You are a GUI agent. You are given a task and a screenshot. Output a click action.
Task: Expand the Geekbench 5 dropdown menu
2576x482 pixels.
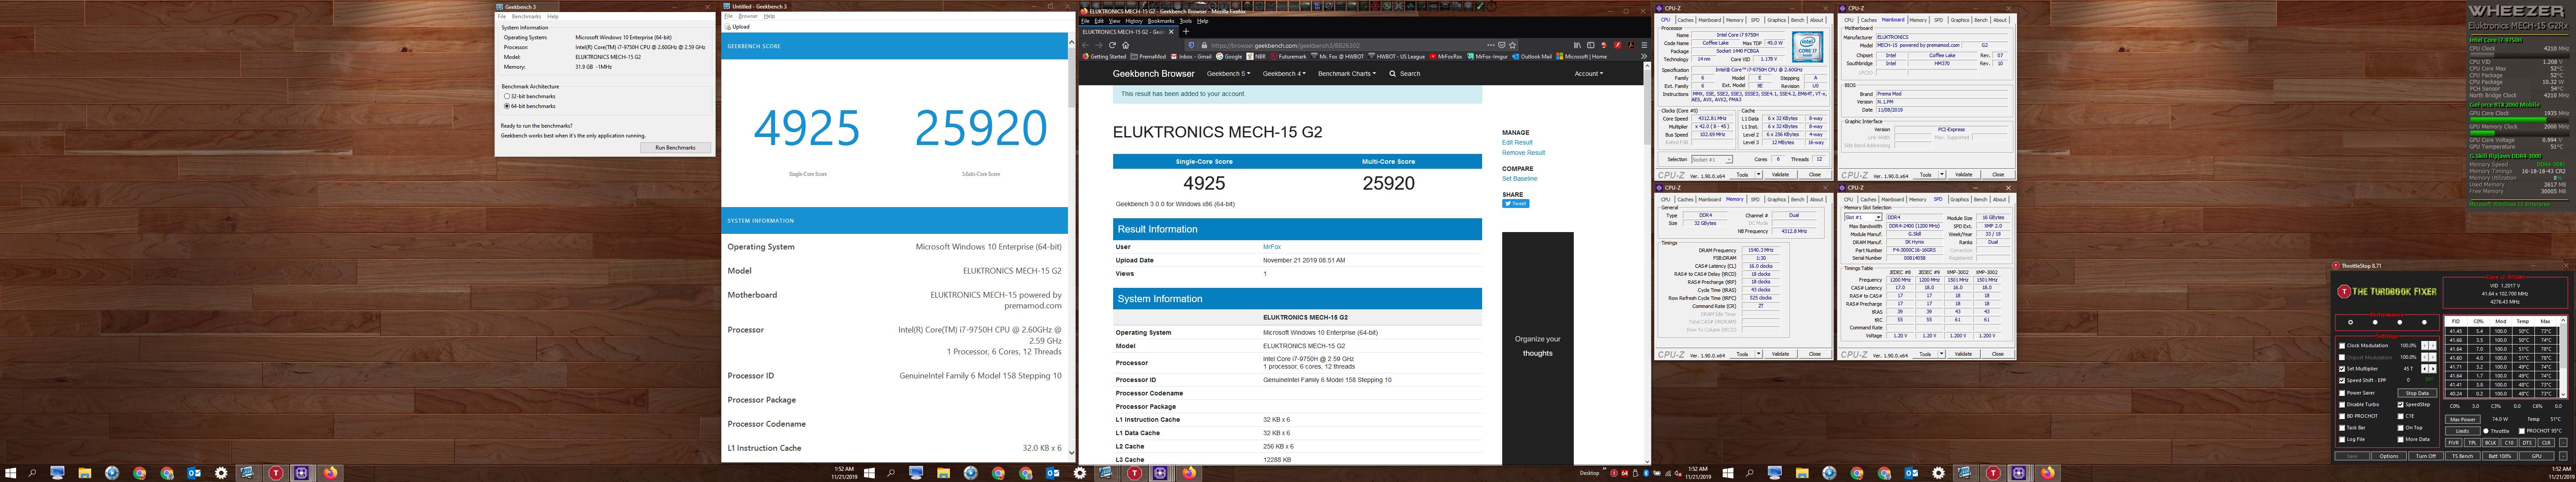click(1228, 74)
